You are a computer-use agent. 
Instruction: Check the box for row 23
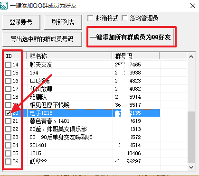point(8,137)
